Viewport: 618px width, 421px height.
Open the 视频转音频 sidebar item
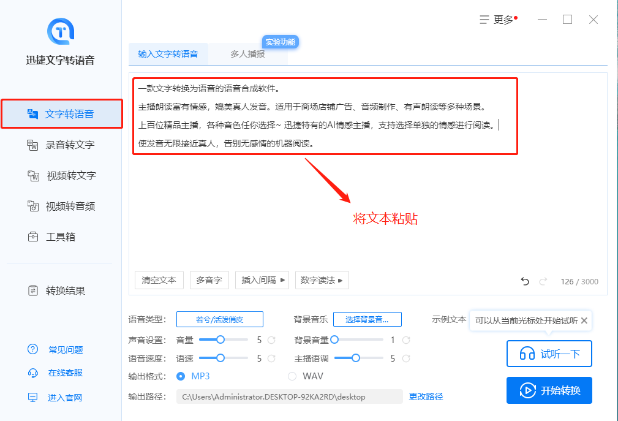click(x=61, y=206)
